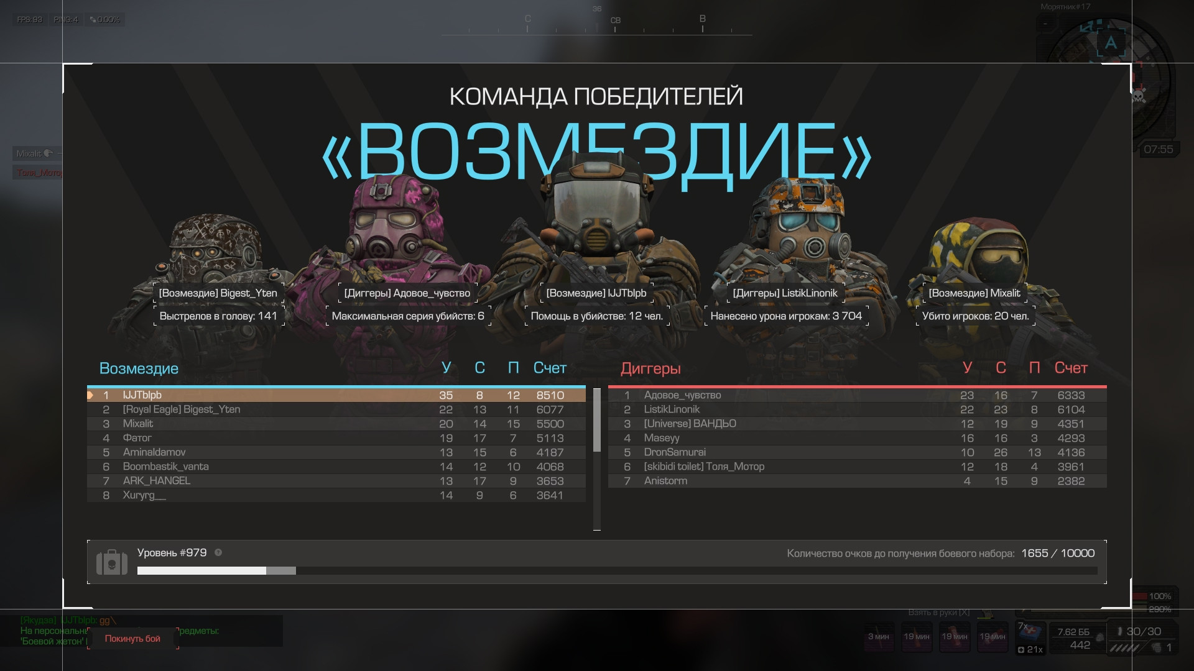Click the point A marker on minimap
Image resolution: width=1194 pixels, height=671 pixels.
pos(1111,43)
